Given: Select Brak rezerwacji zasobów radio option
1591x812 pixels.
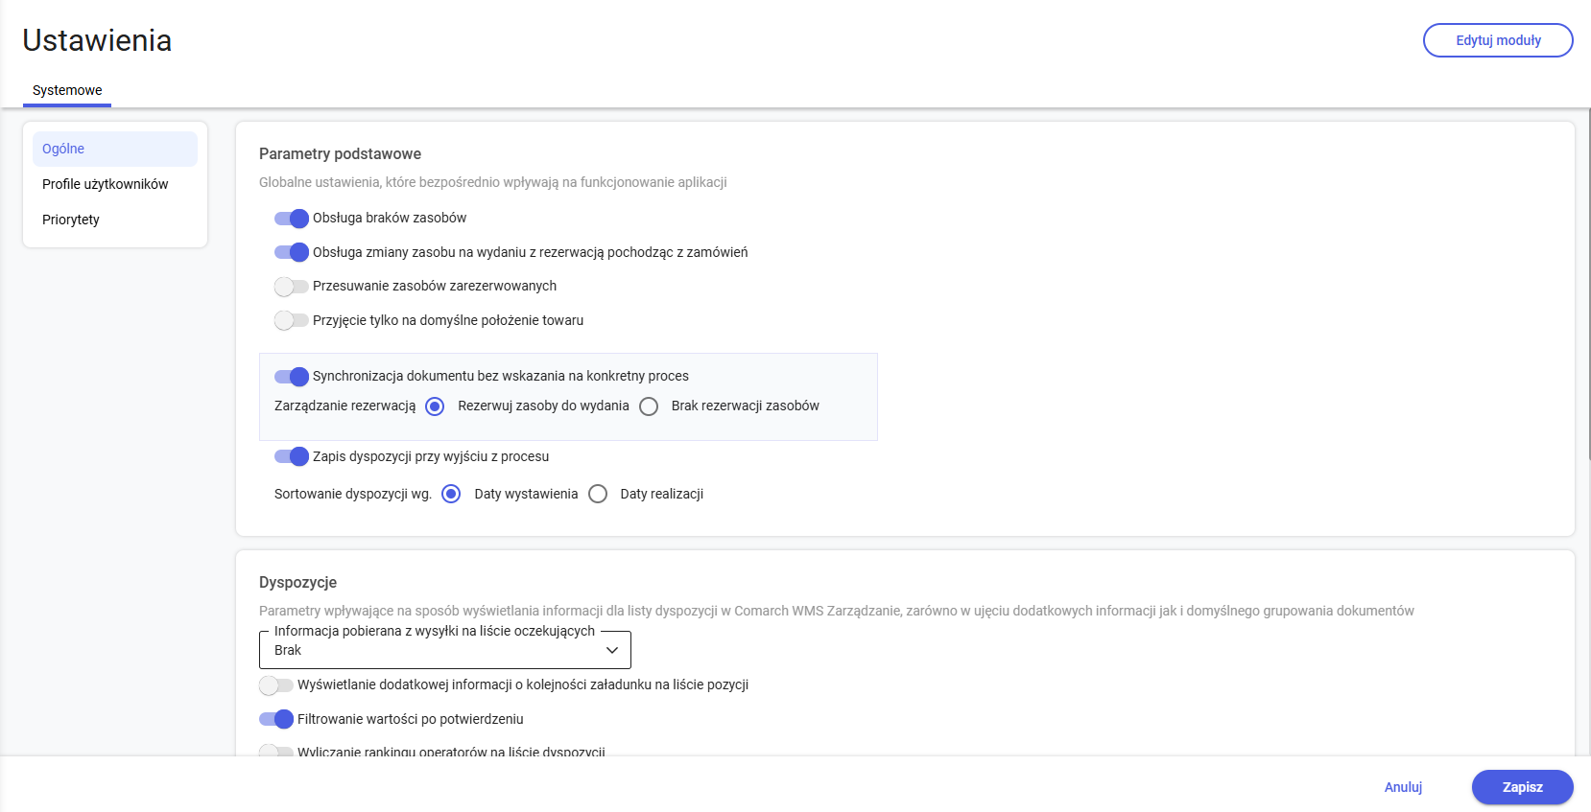Looking at the screenshot, I should pos(649,406).
